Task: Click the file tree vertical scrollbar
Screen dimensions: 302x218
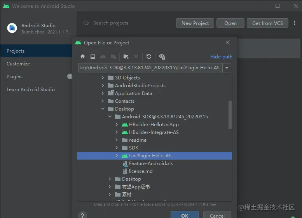Action: 230,114
